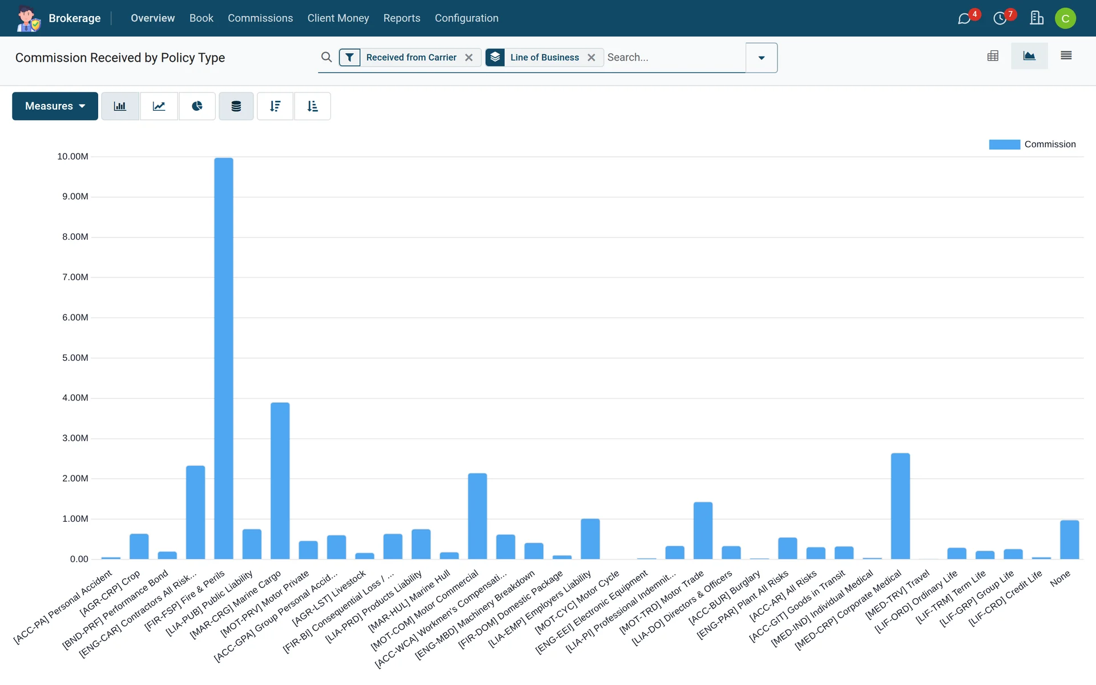Screen dimensions: 1096x685
Task: Open the Overview menu
Action: (x=152, y=18)
